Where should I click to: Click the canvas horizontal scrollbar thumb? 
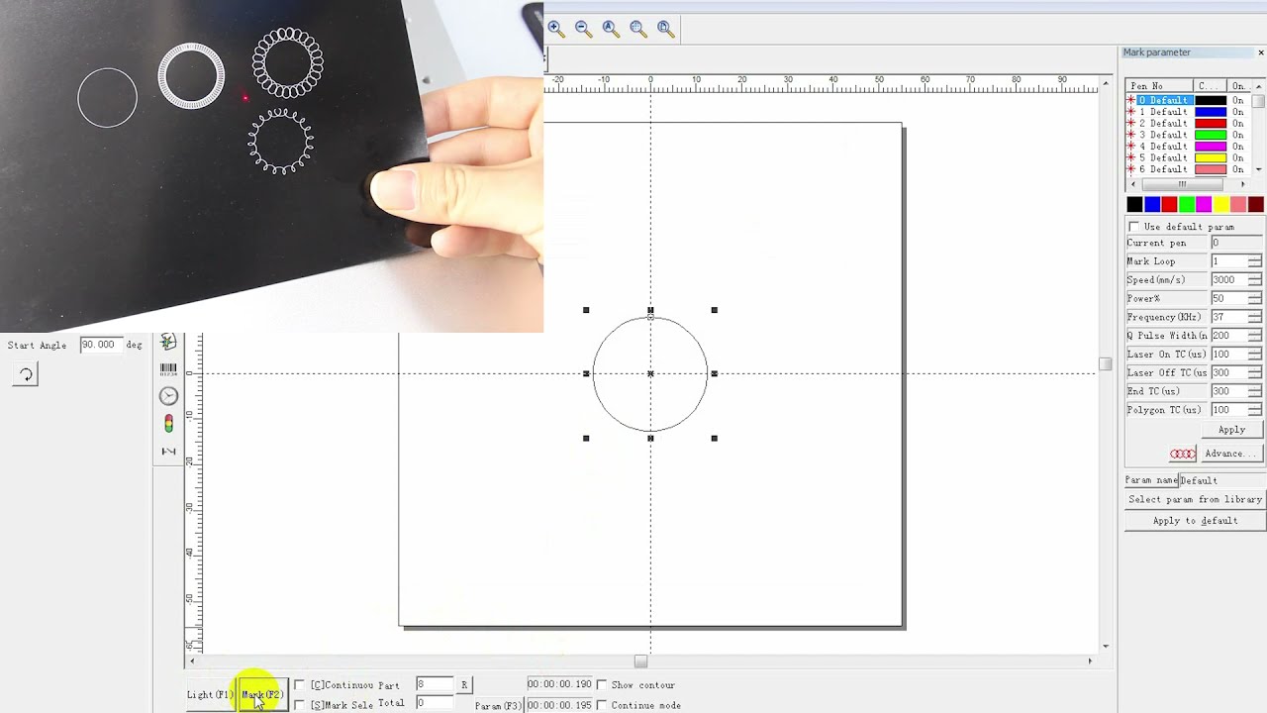(640, 662)
